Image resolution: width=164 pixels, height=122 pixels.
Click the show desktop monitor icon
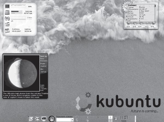click(44, 118)
